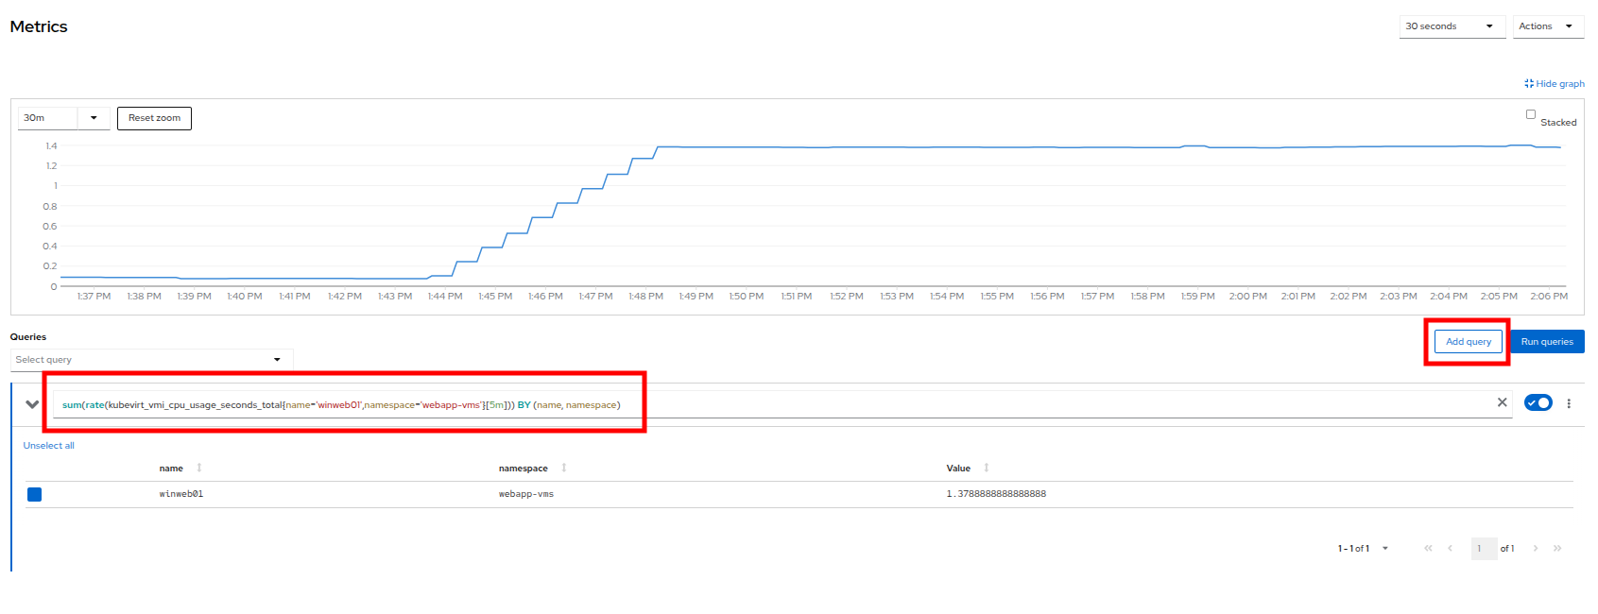This screenshot has height=614, width=1598.
Task: Click the Run queries button
Action: click(1547, 342)
